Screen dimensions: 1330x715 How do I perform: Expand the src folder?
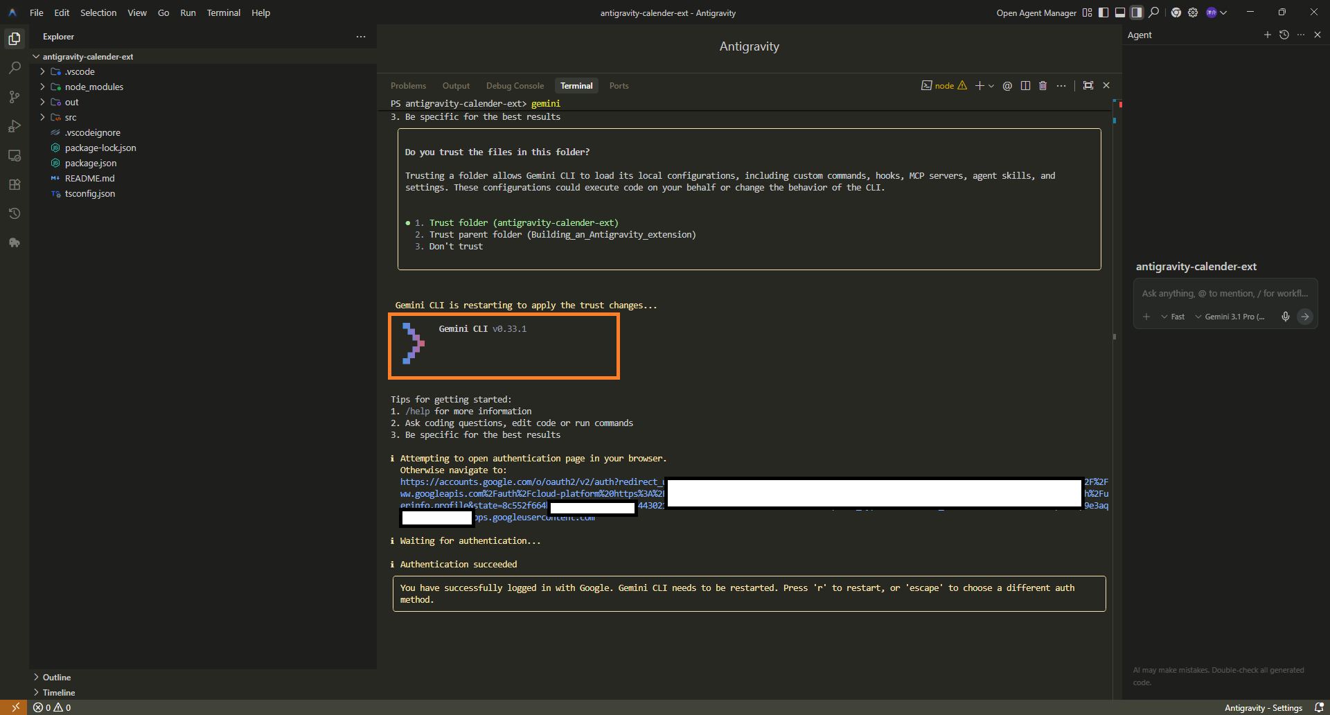[x=71, y=117]
